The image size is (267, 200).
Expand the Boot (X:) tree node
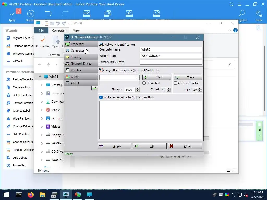(42, 160)
